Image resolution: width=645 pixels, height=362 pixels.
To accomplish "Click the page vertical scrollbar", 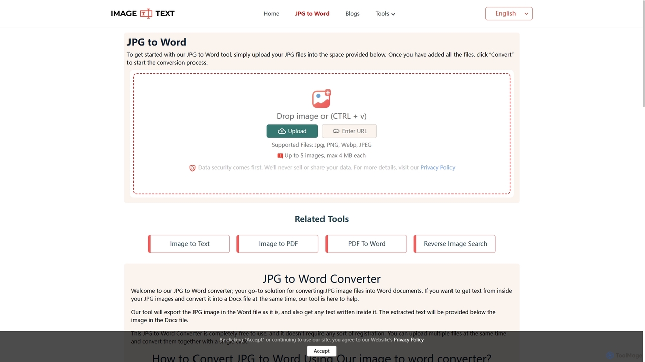I will click(x=643, y=53).
